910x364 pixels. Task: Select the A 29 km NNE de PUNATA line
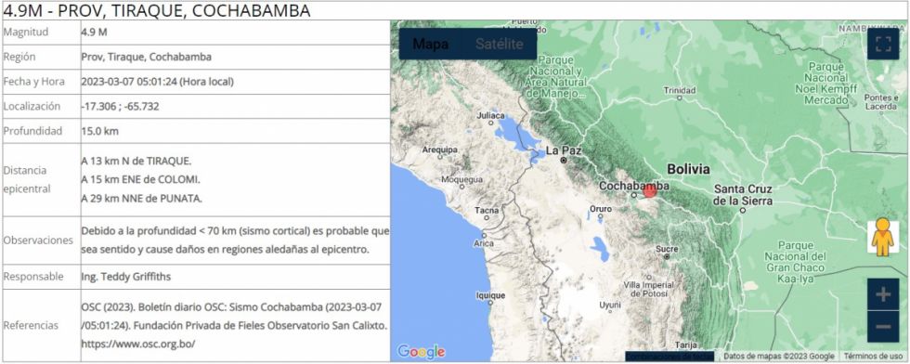[141, 199]
